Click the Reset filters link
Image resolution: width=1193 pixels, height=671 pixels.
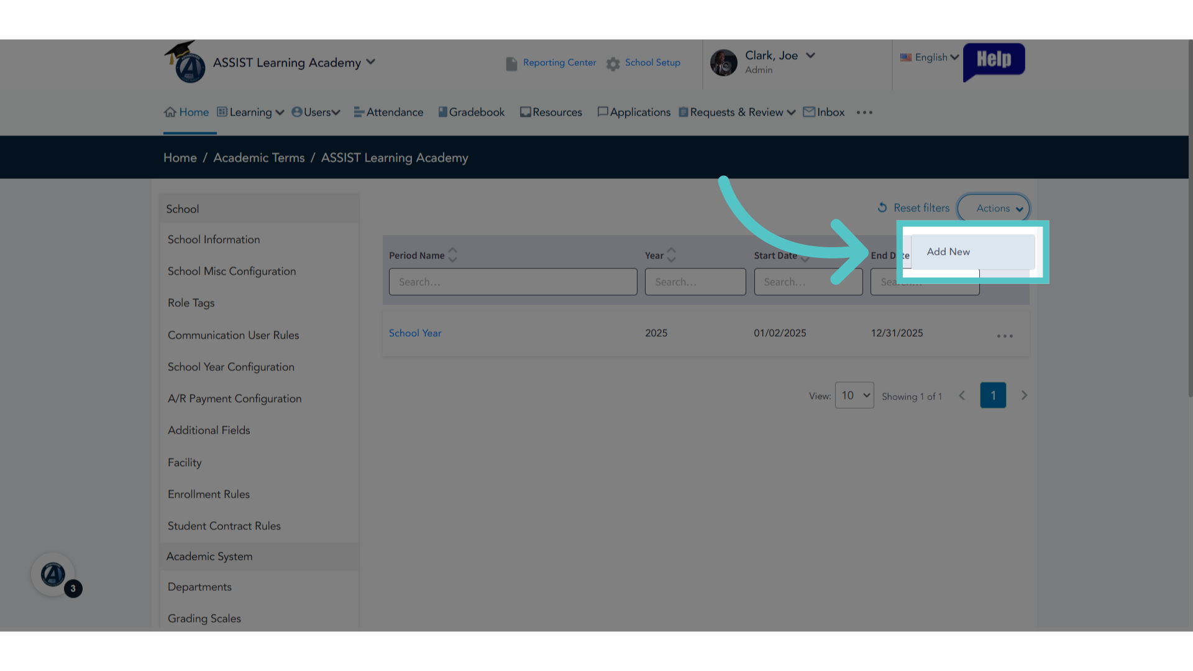921,208
